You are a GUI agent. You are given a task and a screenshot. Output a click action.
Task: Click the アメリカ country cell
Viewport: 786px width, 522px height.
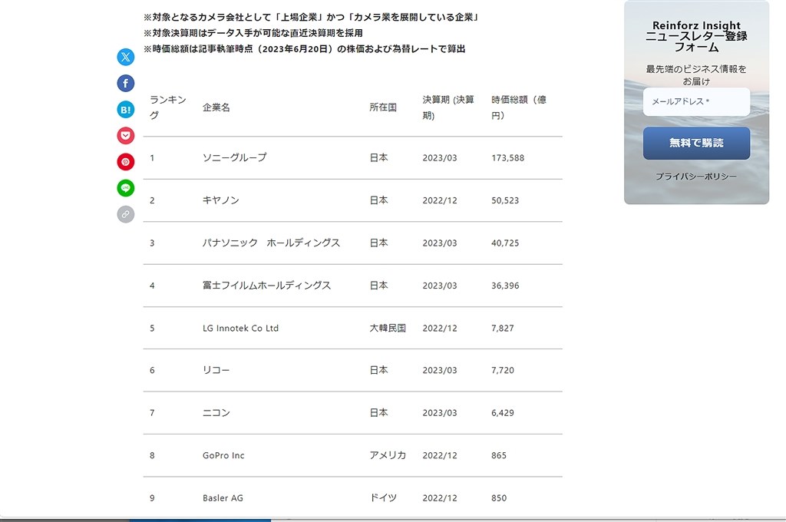click(388, 455)
